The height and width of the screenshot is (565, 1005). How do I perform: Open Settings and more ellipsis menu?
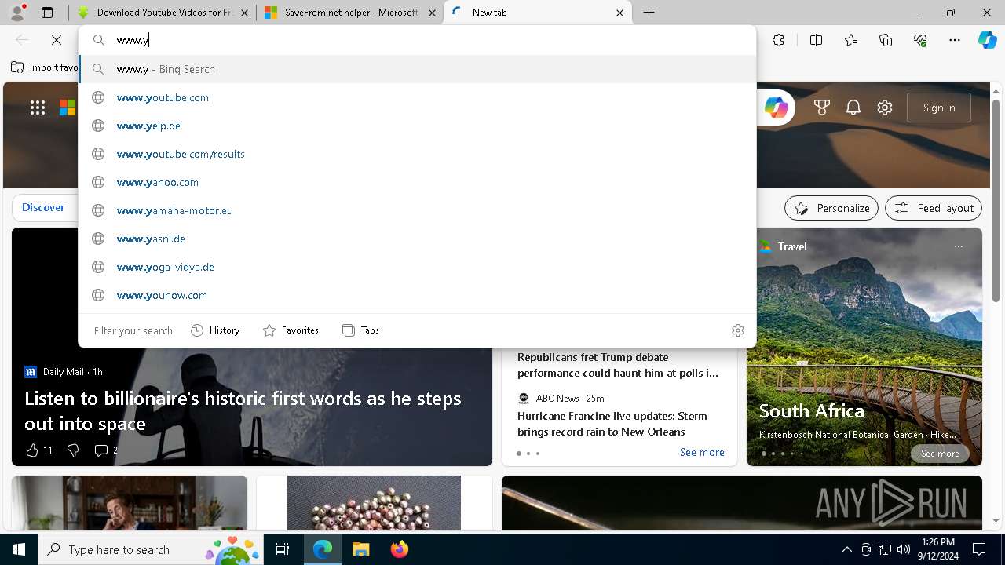point(955,40)
